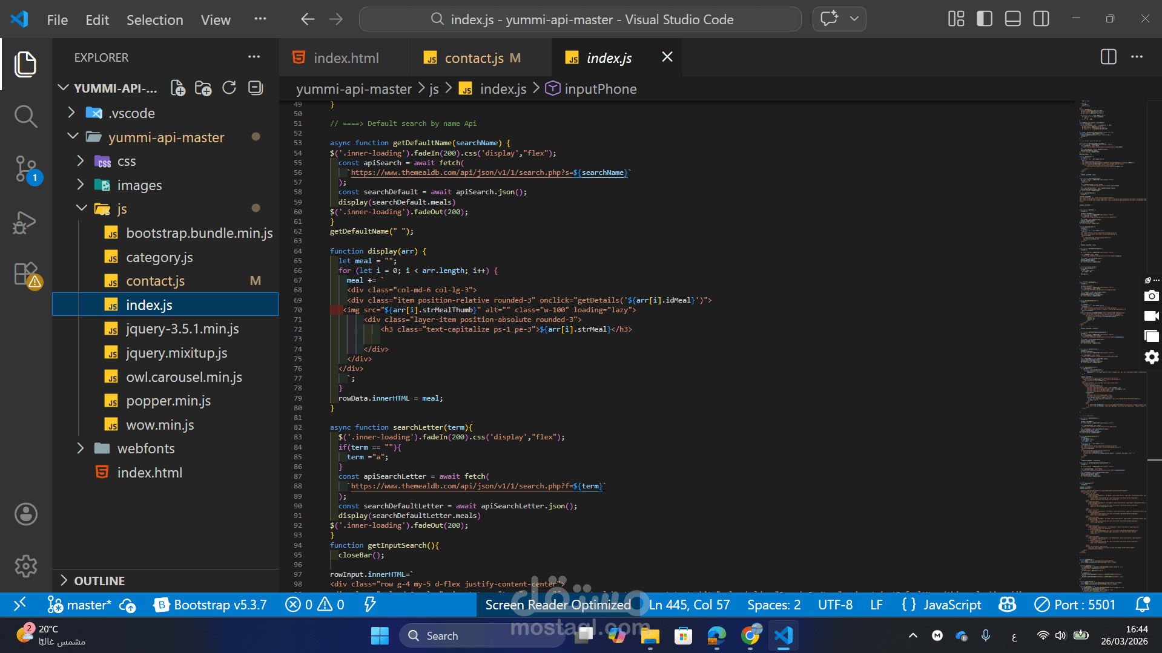Open Run and Debug view
Viewport: 1162px width, 653px height.
click(25, 222)
